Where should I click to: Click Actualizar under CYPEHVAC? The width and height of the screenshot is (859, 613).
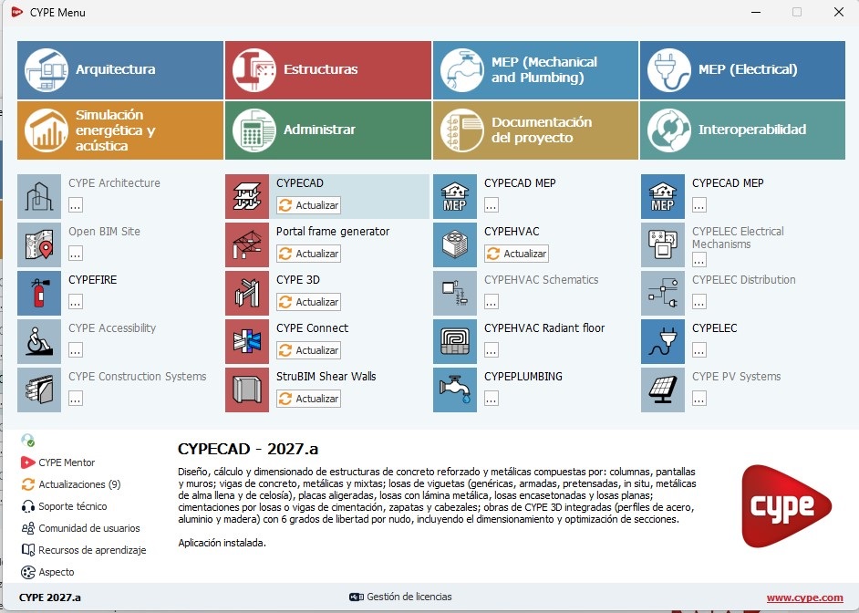tap(517, 254)
